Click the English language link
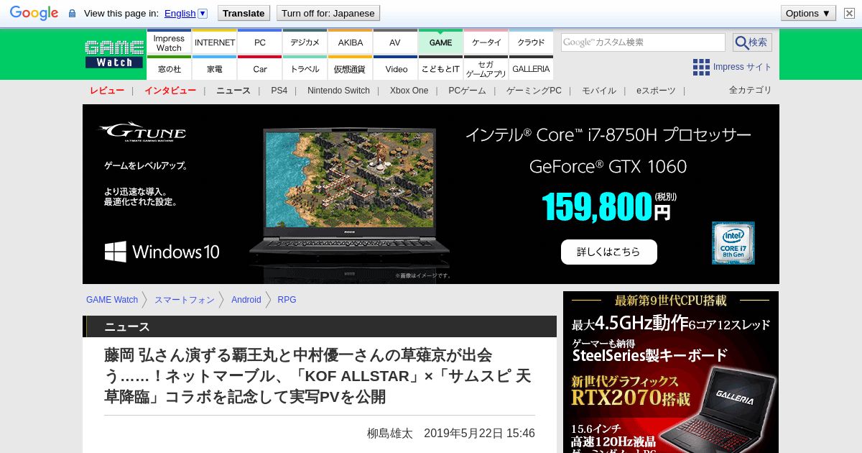 (x=180, y=13)
